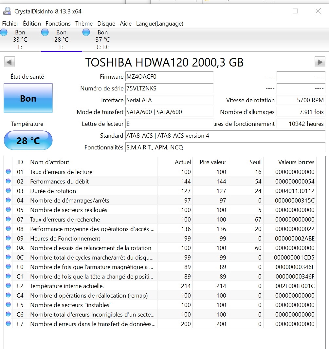Open the Fonctions menu
The height and width of the screenshot is (349, 329).
point(58,24)
